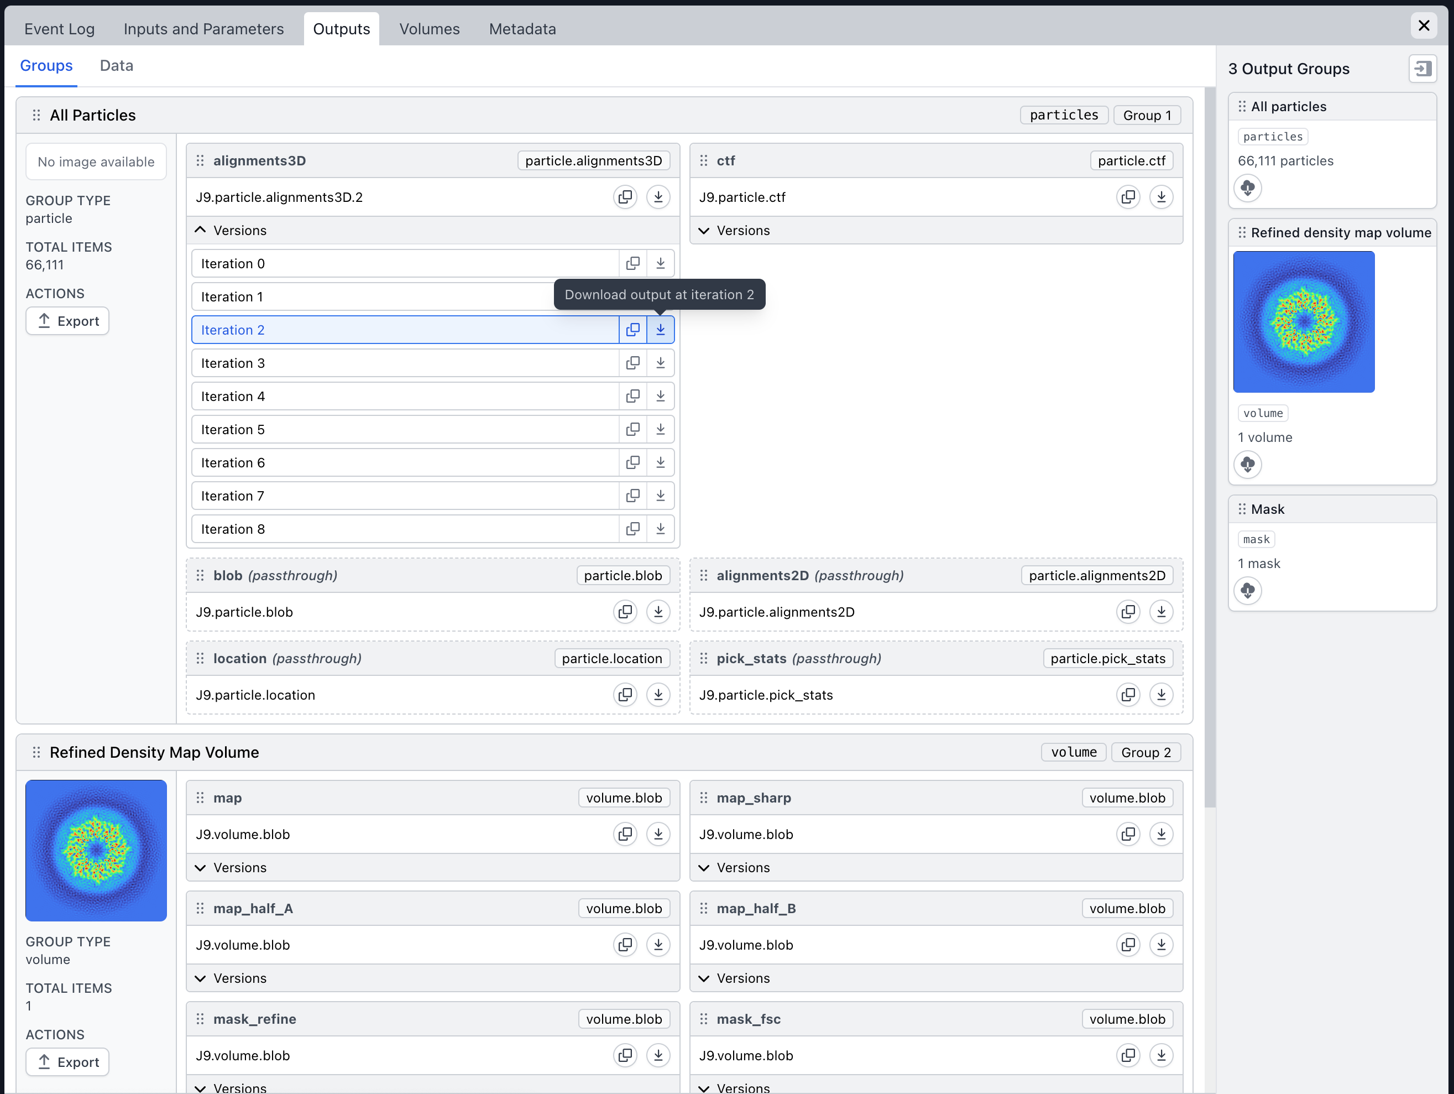Collapse the output groups sidebar panel
Image resolution: width=1454 pixels, height=1094 pixels.
tap(1422, 69)
